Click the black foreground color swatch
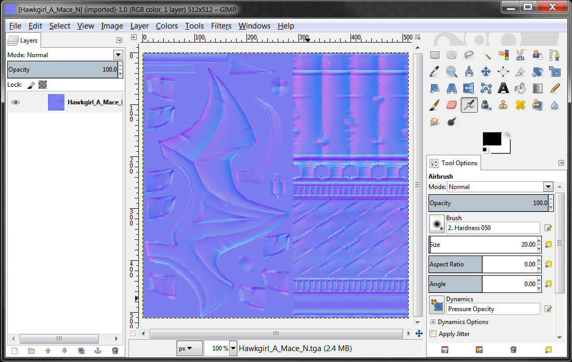 click(x=492, y=140)
